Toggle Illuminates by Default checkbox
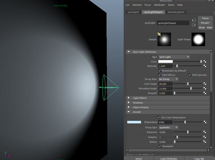215x160 pixels. (160, 71)
